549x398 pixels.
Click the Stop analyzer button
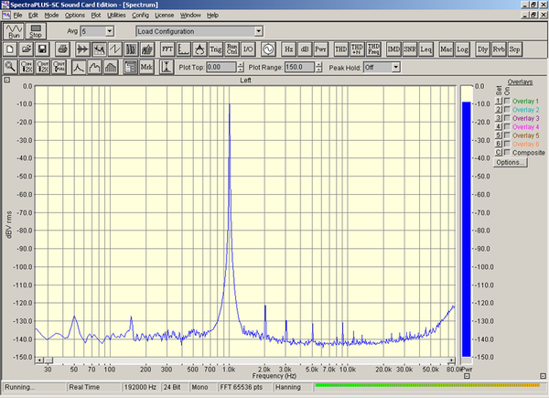[x=36, y=31]
